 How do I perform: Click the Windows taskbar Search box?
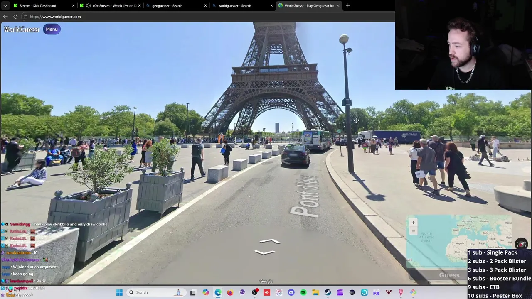tap(157, 292)
